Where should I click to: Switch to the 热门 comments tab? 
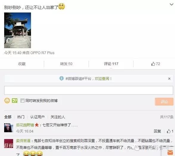pyautogui.click(x=21, y=117)
